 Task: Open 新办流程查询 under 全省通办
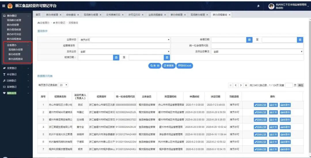click(x=16, y=59)
